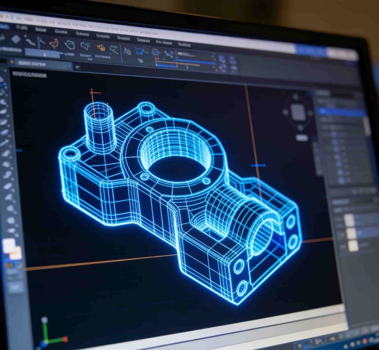379x350 pixels.
Task: Click the diamond-shaped icon in top toolbar
Action: point(16,39)
